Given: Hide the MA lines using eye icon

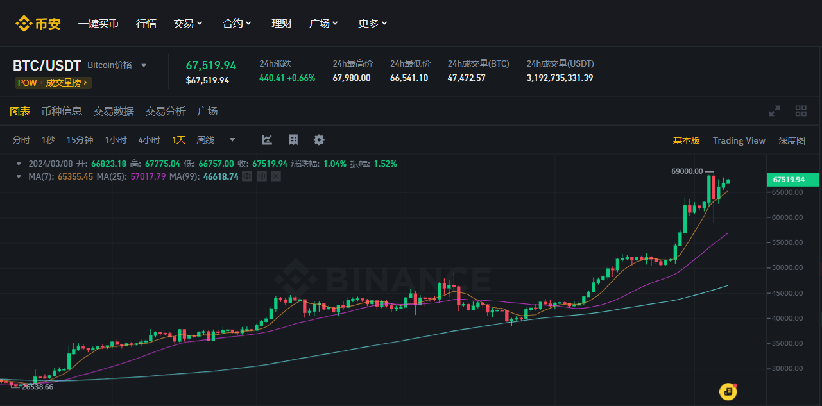Looking at the screenshot, I should 247,176.
